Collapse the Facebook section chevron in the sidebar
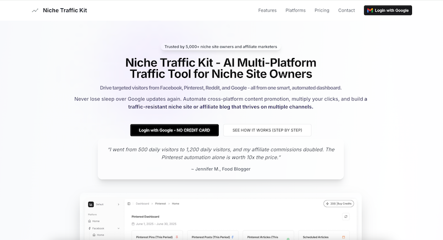 click(x=119, y=228)
